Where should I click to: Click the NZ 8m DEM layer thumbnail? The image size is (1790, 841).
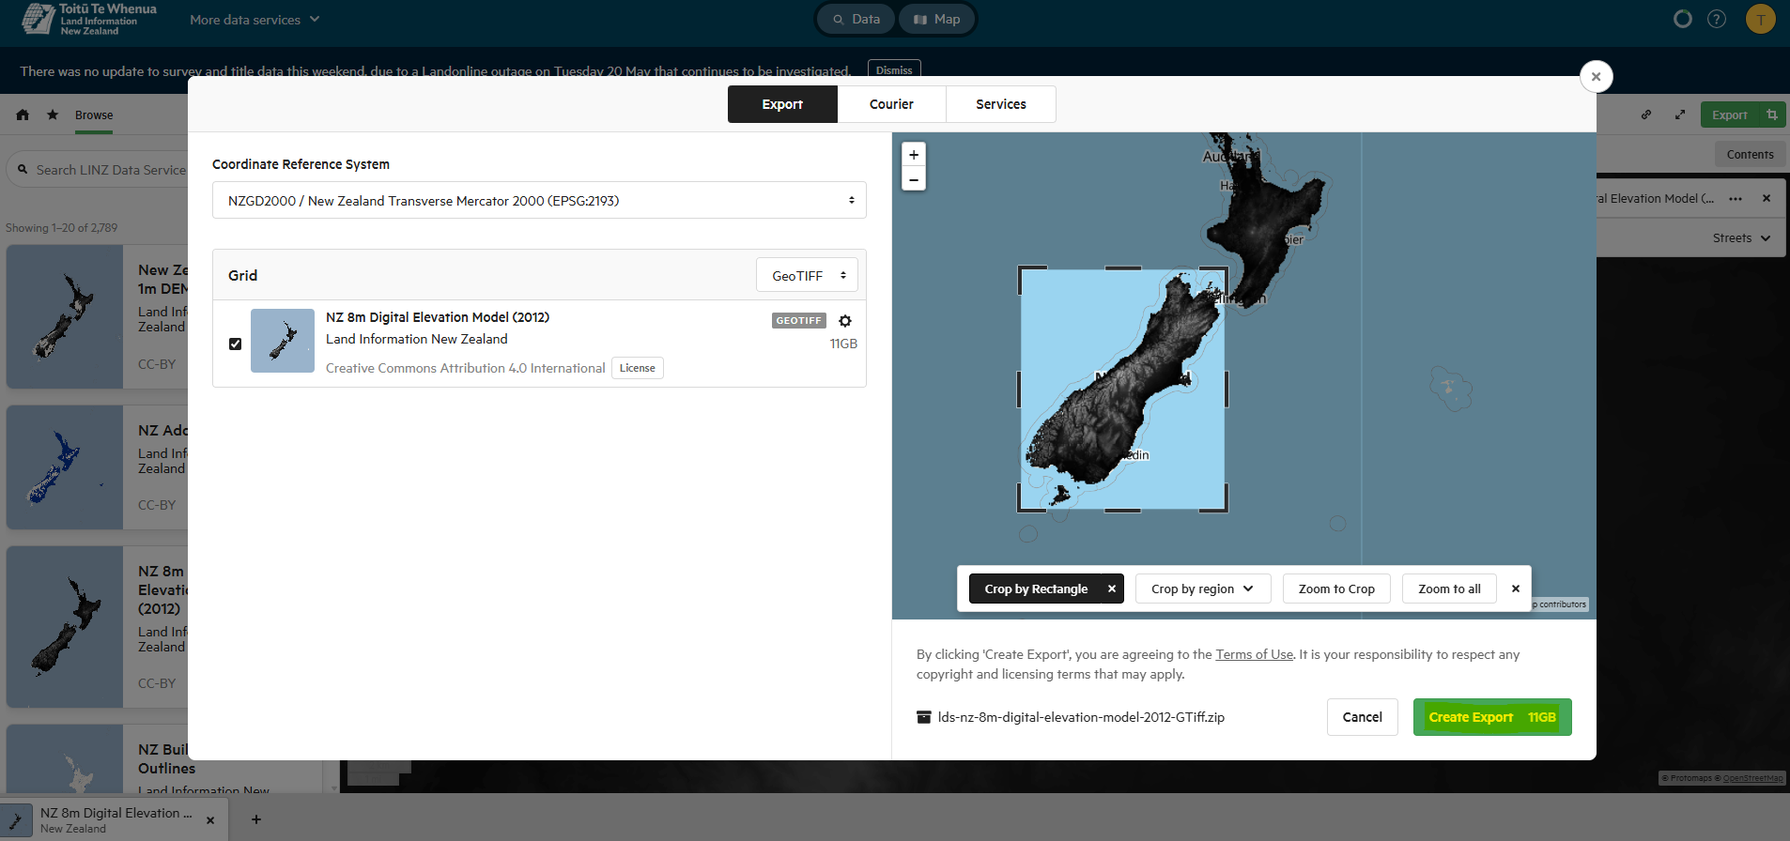pyautogui.click(x=283, y=341)
